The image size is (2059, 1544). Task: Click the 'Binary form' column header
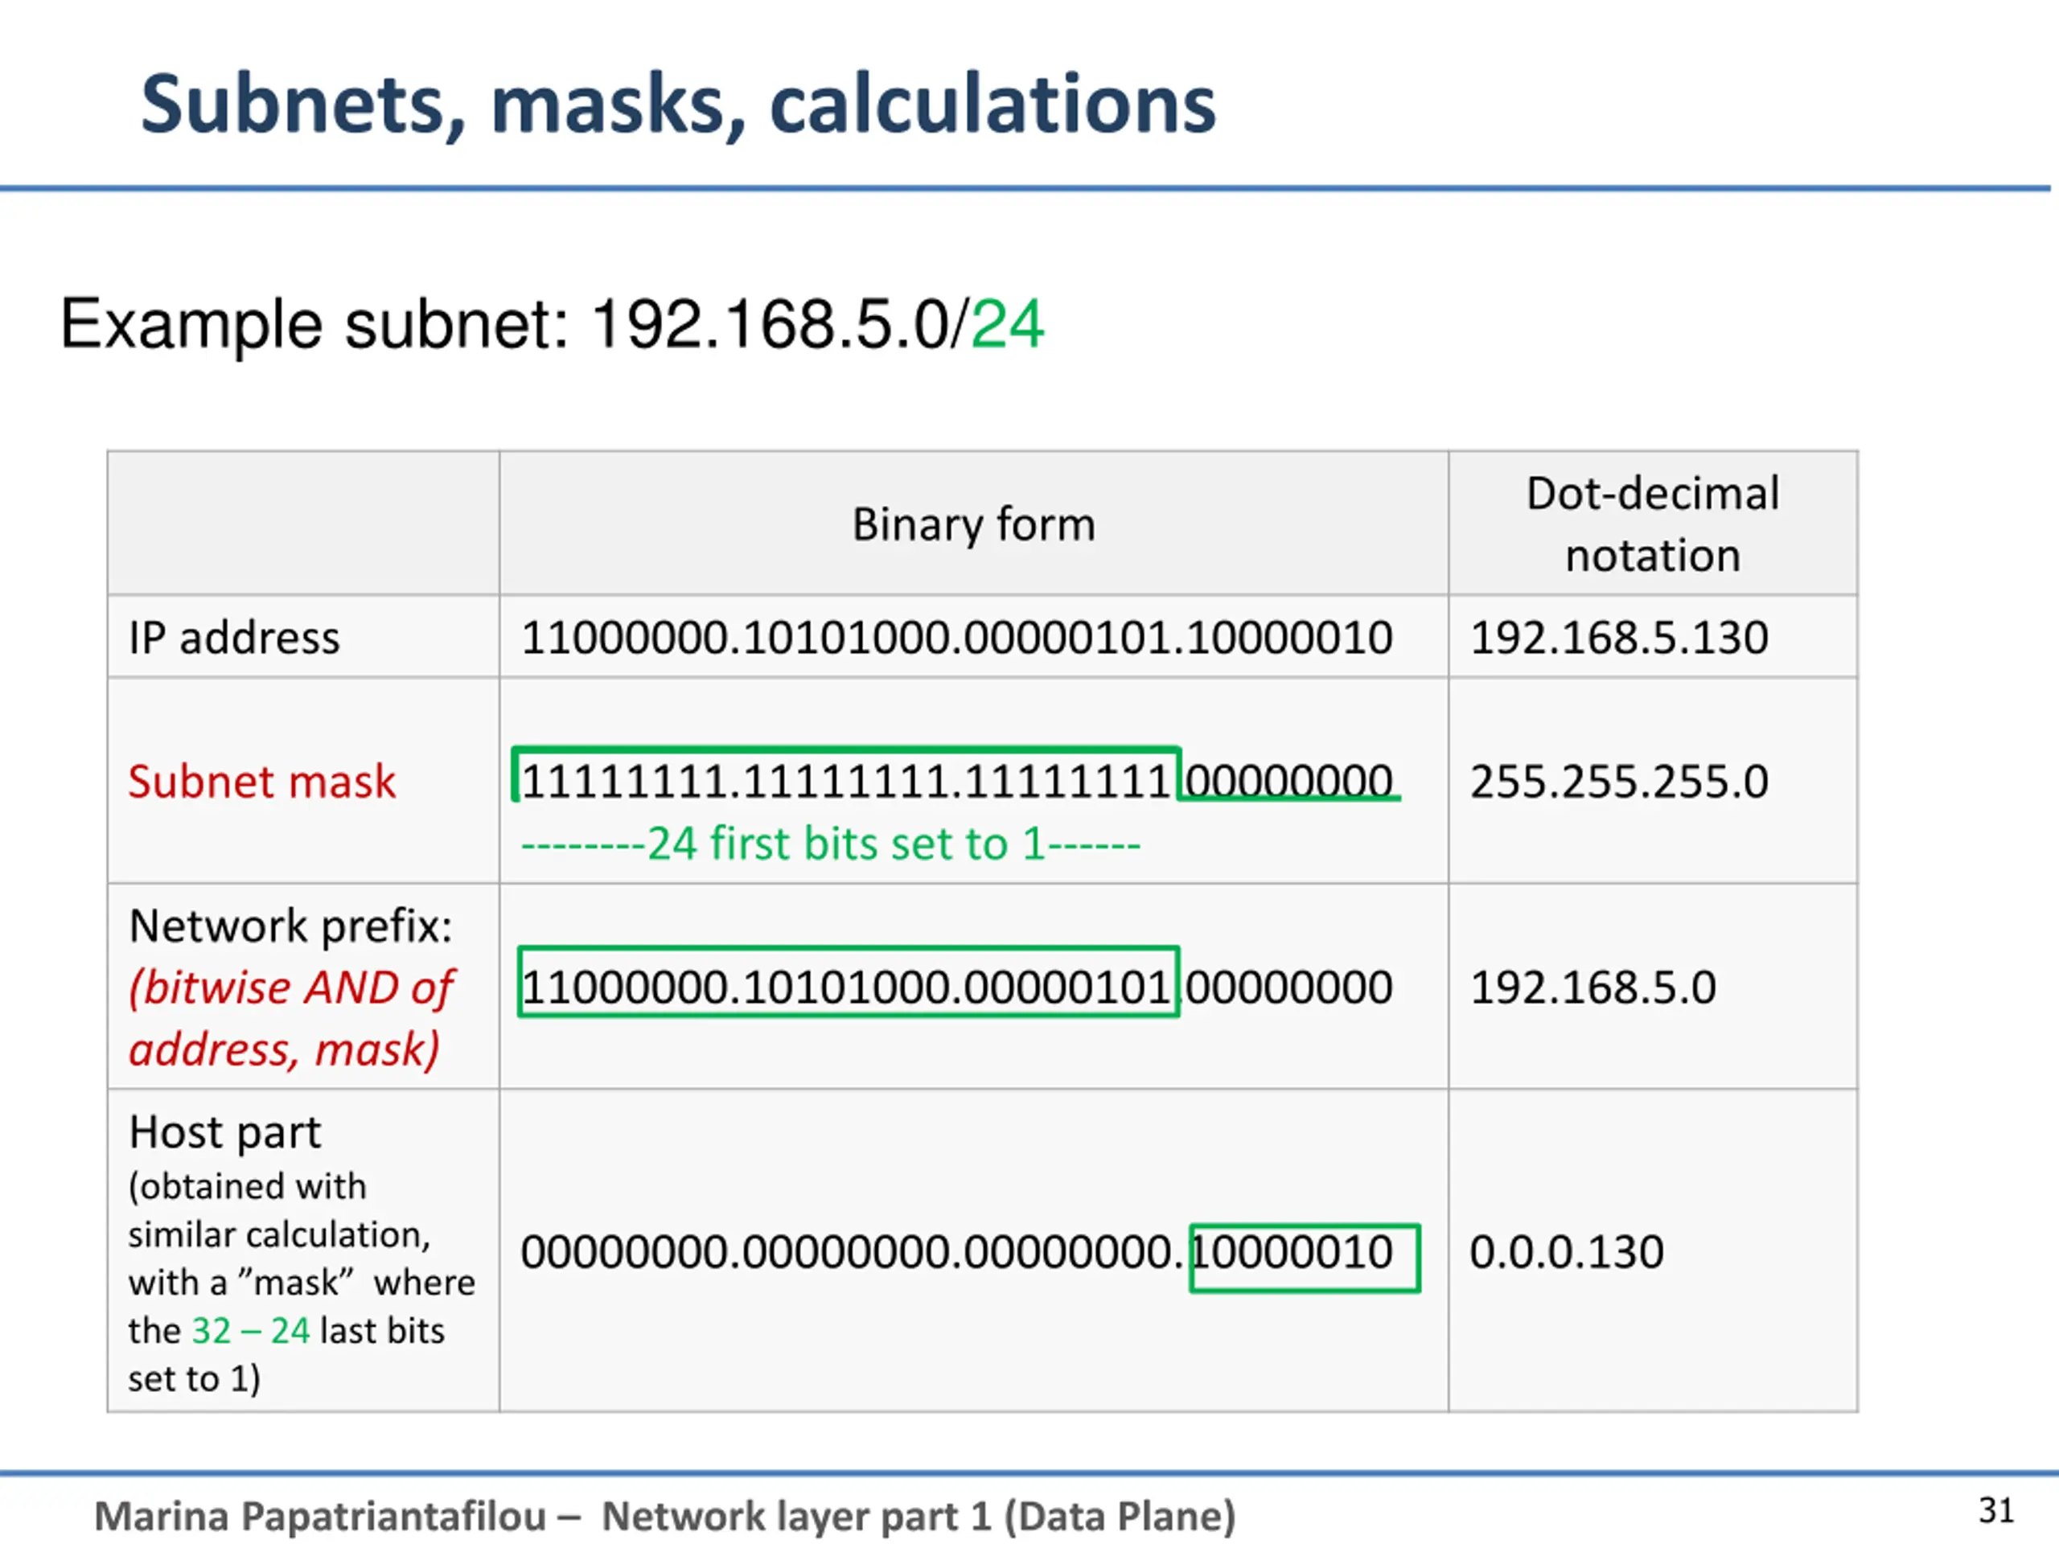[x=974, y=524]
